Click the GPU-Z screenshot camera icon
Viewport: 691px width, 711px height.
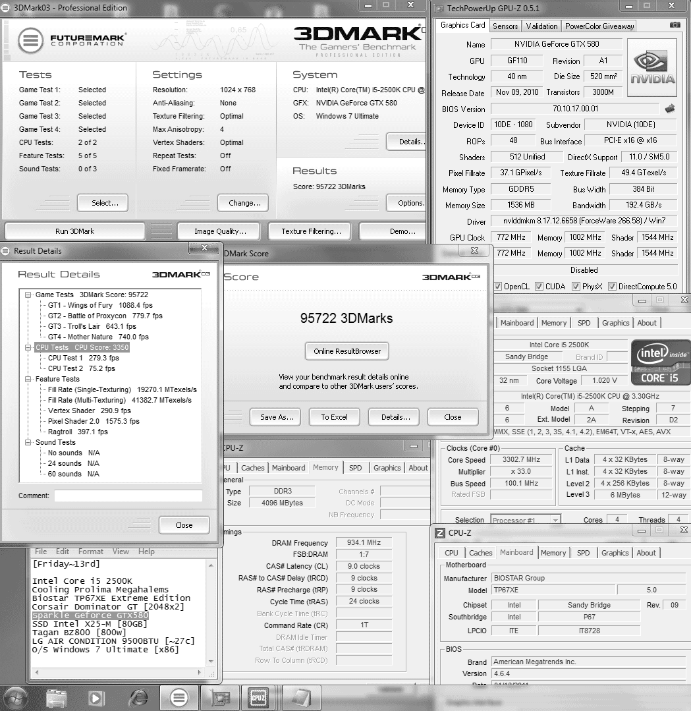(x=675, y=25)
